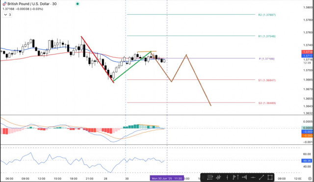The width and height of the screenshot is (314, 182).
Task: Click the R2 (1.37887) pivot label
Action: (x=267, y=15)
